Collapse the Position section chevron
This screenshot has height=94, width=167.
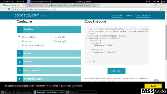click(x=77, y=30)
